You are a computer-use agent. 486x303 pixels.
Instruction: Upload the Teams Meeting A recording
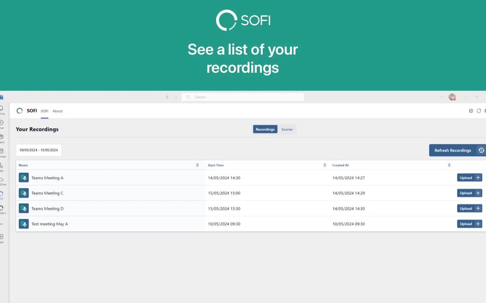click(470, 178)
